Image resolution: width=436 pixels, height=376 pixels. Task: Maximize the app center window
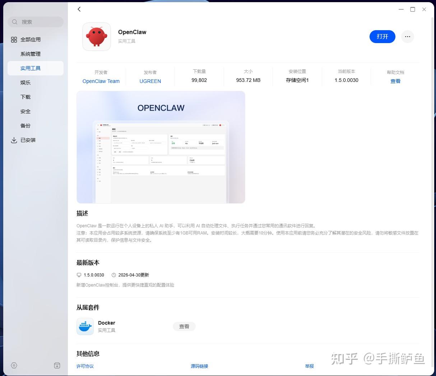pyautogui.click(x=413, y=9)
